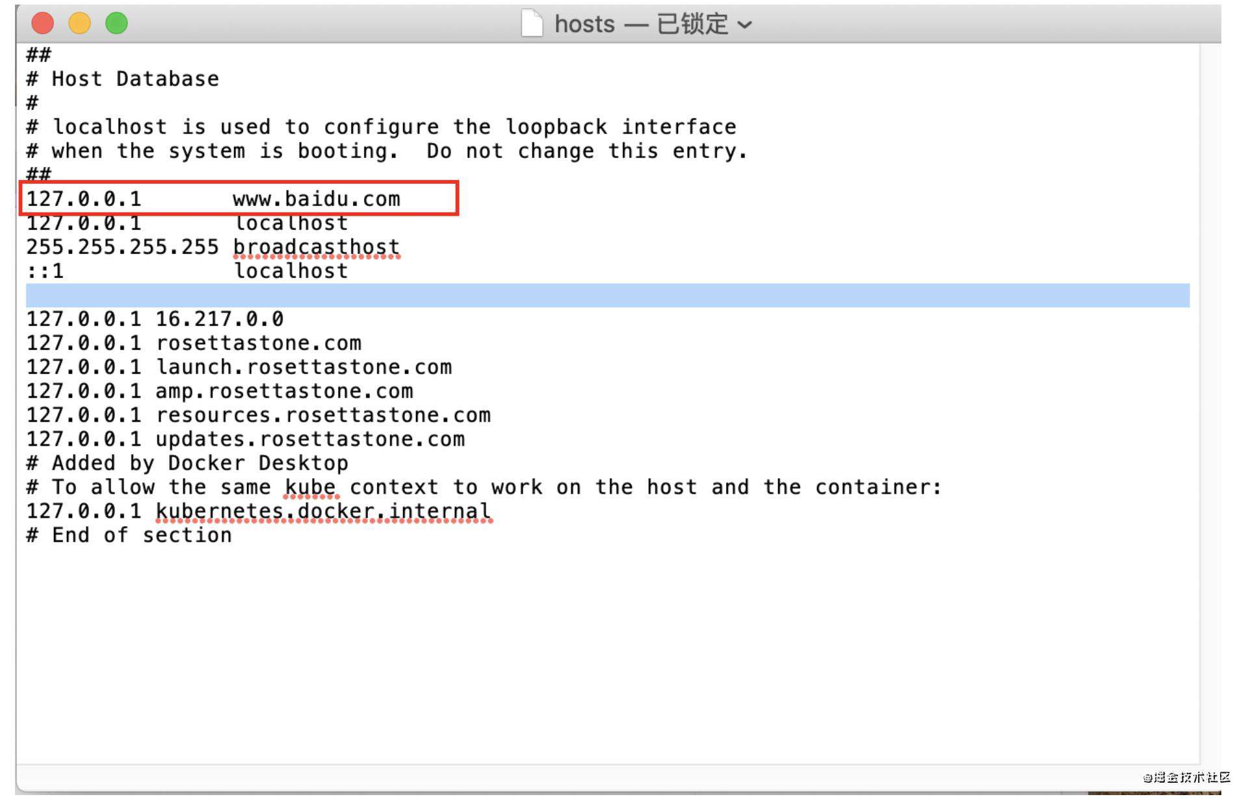
Task: Click 'kubernetes.docker.internal' entry
Action: pos(323,511)
